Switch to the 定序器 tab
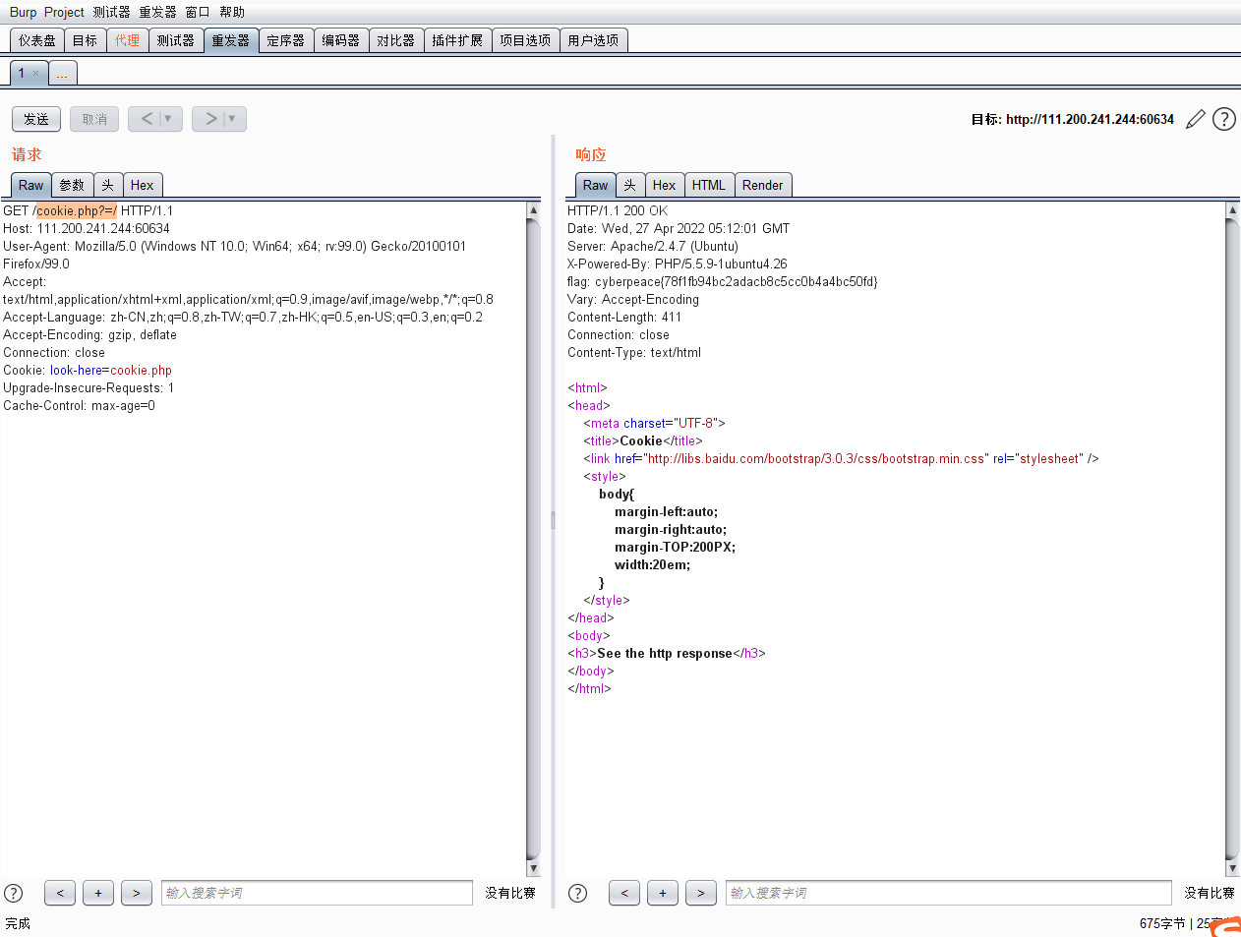The image size is (1241, 937). tap(286, 40)
